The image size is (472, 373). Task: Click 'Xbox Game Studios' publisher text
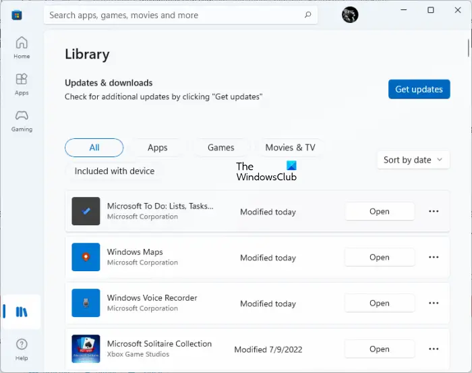pos(138,354)
